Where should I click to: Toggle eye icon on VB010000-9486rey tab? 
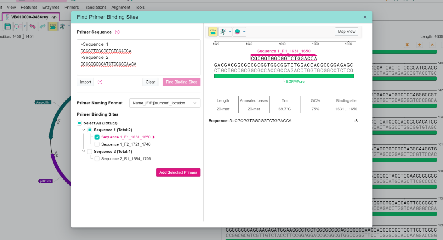(54, 17)
